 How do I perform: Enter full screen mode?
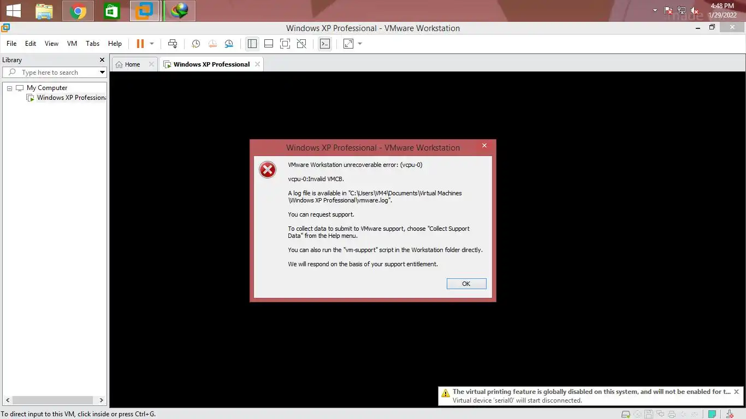tap(285, 44)
